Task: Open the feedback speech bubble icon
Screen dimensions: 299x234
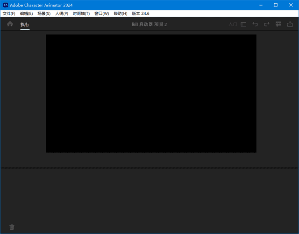Action: coord(278,24)
